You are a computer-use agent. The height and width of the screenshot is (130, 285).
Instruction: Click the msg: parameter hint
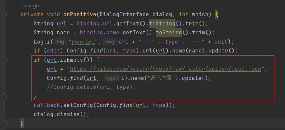point(110,42)
